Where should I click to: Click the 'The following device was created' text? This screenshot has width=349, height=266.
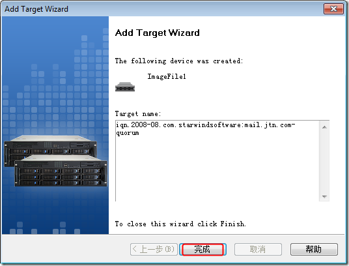pyautogui.click(x=178, y=61)
